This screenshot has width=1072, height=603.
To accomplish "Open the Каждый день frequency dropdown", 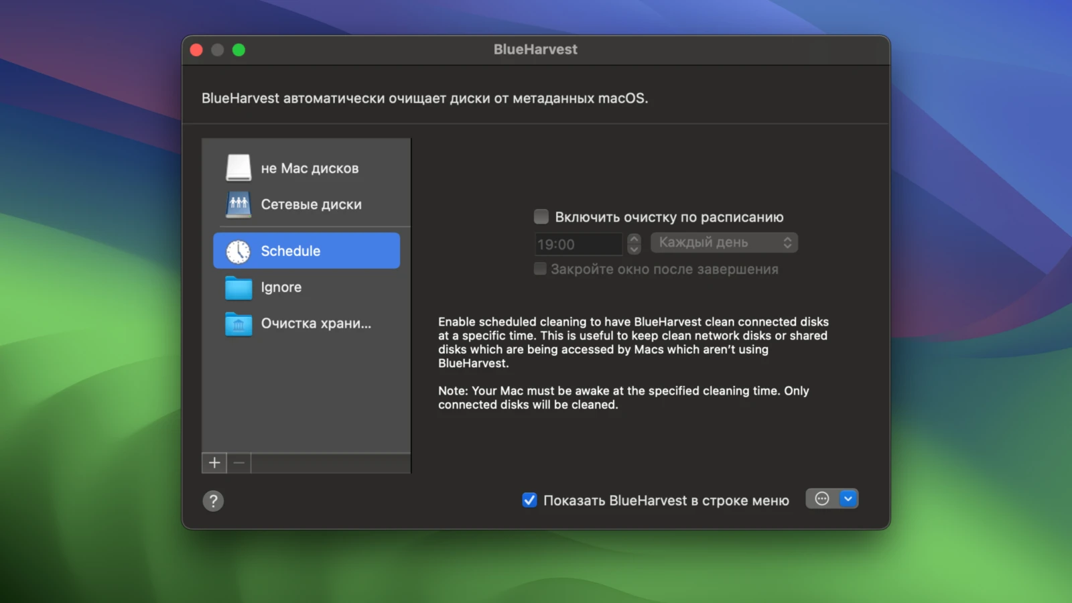I will point(724,243).
